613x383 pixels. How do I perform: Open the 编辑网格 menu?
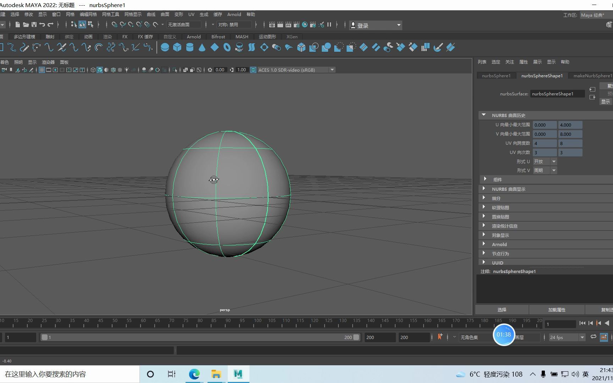(x=88, y=15)
